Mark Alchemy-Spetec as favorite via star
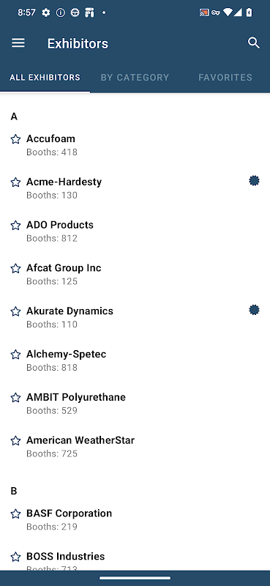Screen dimensions: 270x586 point(15,355)
